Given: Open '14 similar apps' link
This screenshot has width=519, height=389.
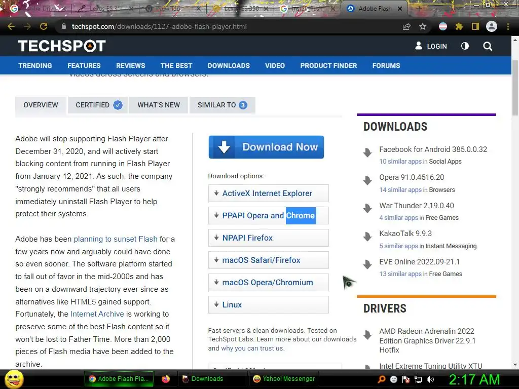Looking at the screenshot, I should [400, 190].
